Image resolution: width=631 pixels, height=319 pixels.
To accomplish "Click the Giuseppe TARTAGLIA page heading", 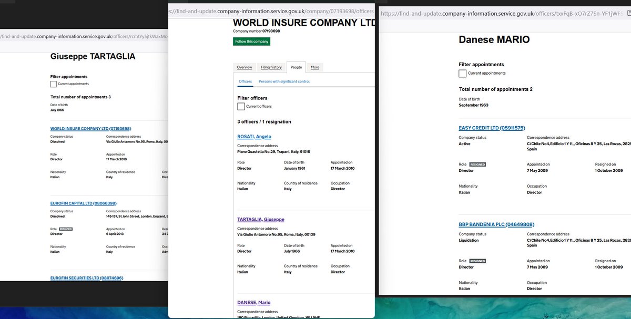I will pyautogui.click(x=93, y=56).
